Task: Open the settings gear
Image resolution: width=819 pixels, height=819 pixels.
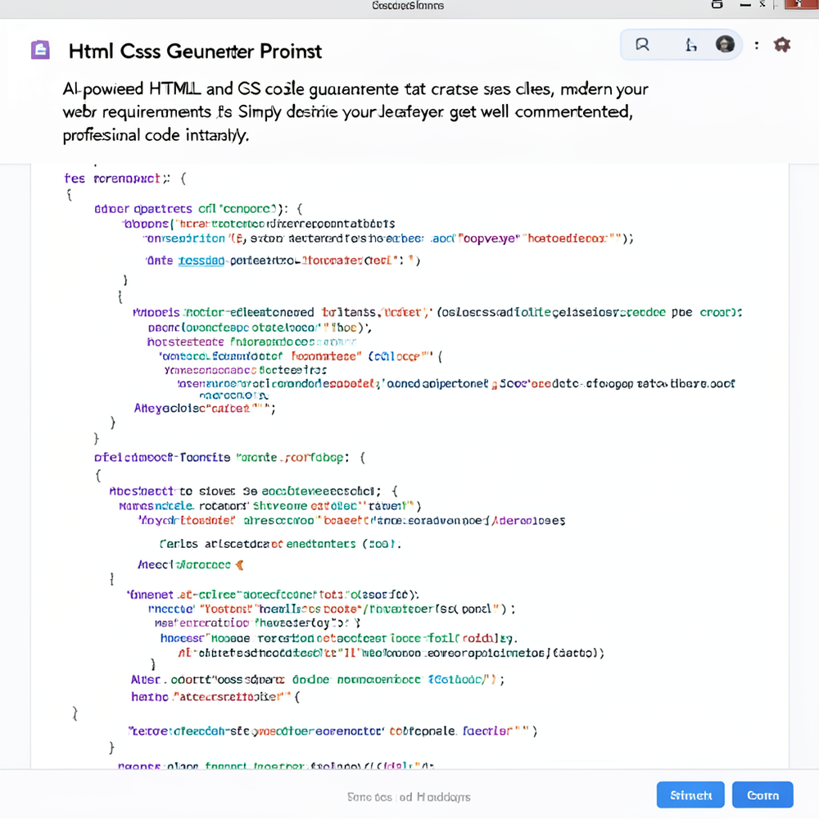Action: [782, 46]
